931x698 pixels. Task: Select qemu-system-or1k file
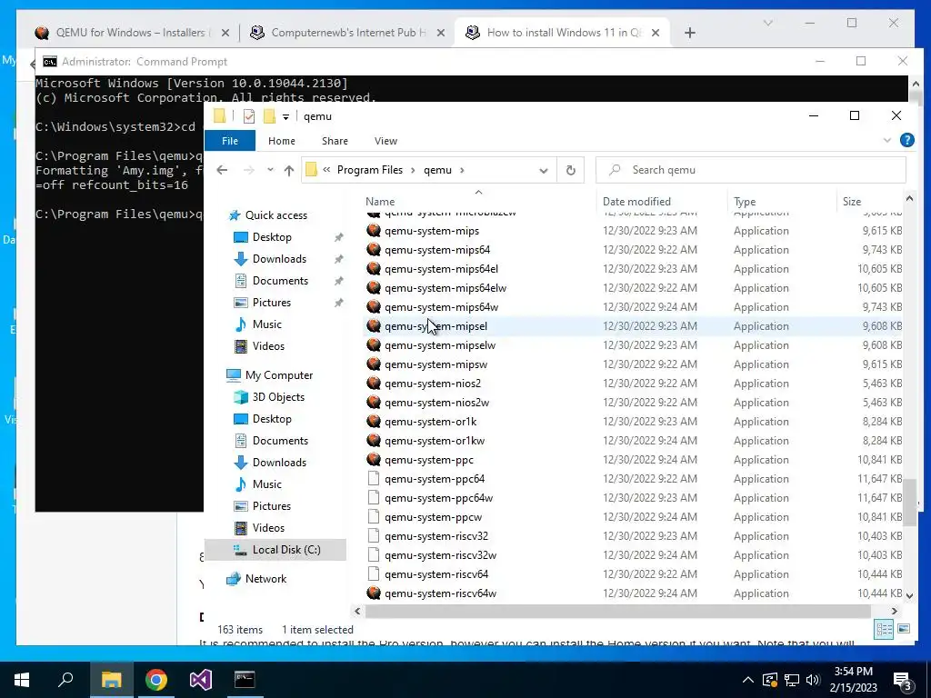[430, 422]
